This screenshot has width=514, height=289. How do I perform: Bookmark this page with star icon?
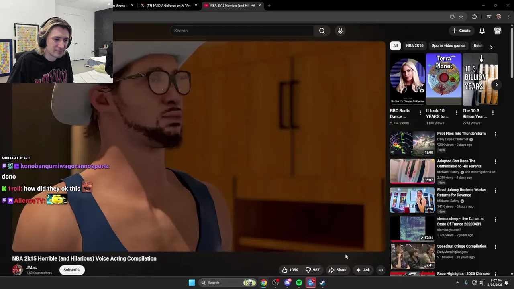461,17
